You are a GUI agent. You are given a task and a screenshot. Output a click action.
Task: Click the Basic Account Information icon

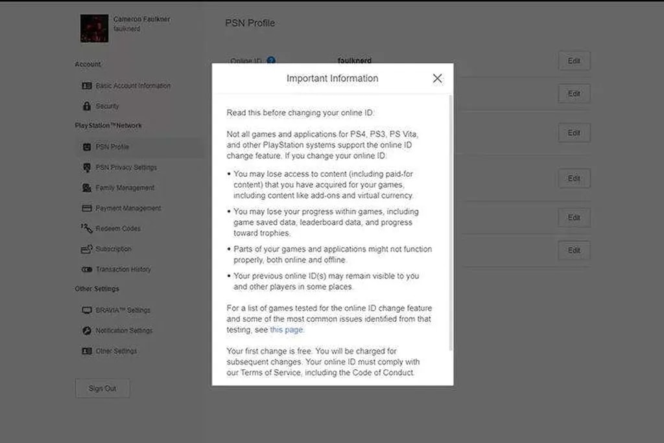87,85
